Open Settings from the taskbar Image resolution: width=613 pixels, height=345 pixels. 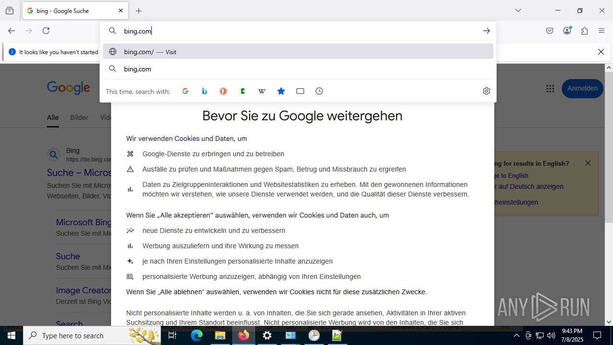point(267,335)
